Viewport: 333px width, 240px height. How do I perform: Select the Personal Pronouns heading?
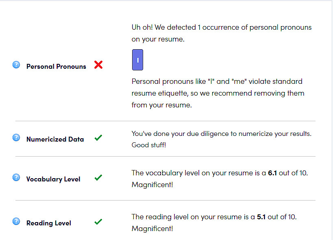(x=56, y=66)
